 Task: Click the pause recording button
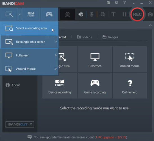tap(124, 14)
